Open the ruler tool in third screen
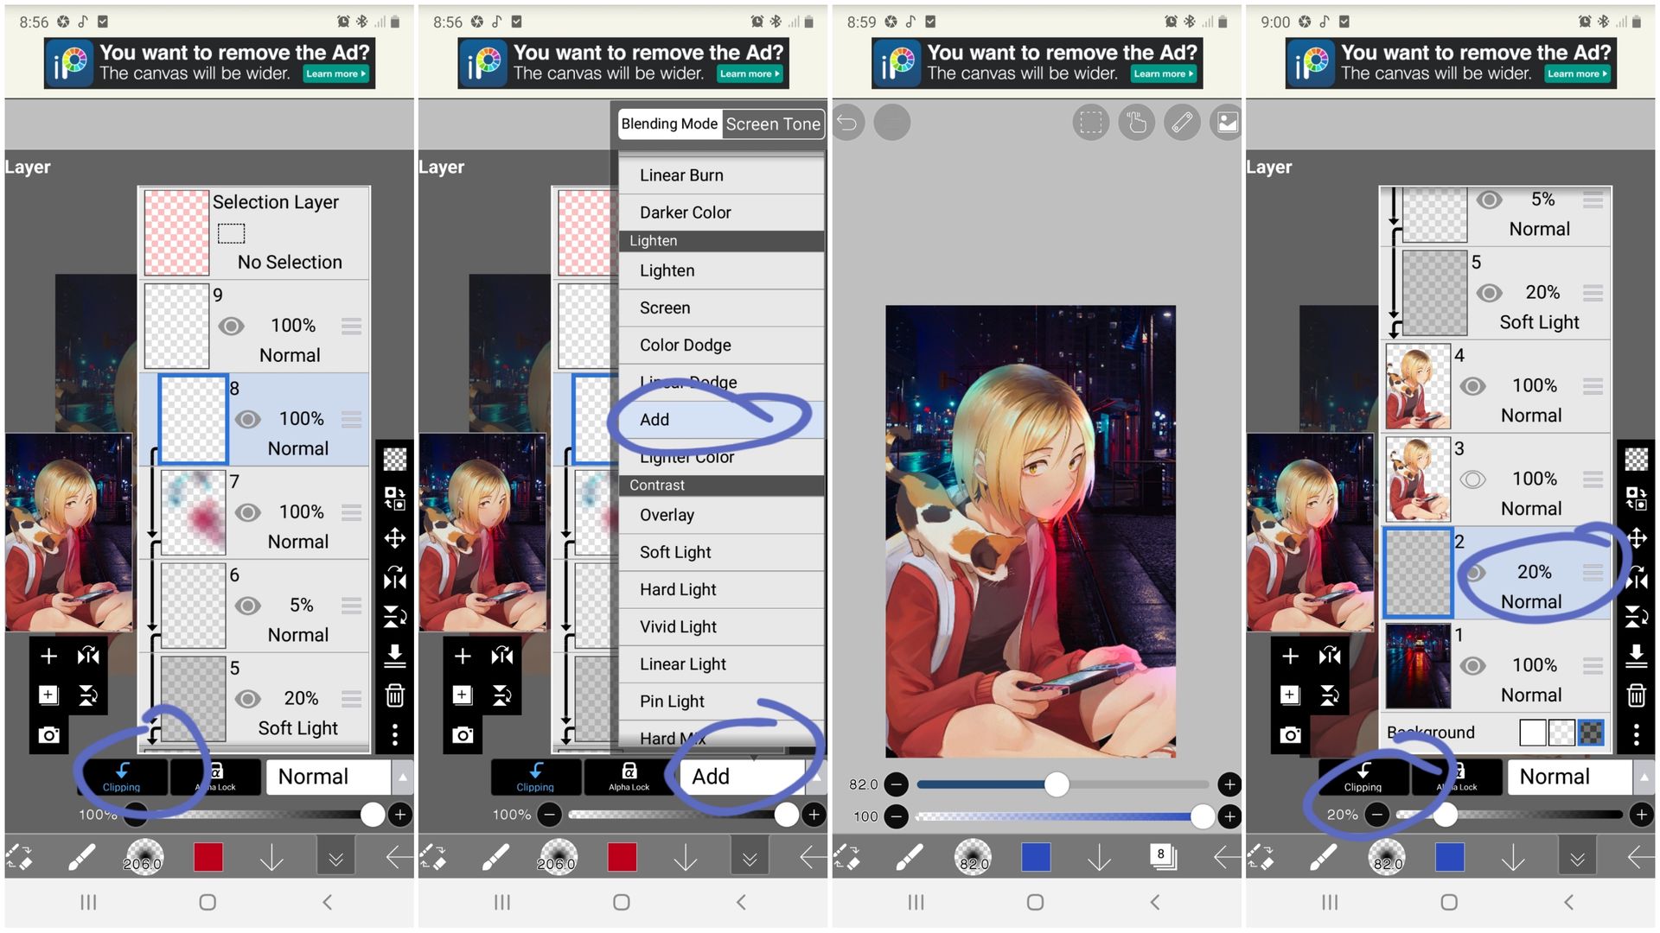This screenshot has width=1660, height=933. [x=1182, y=123]
